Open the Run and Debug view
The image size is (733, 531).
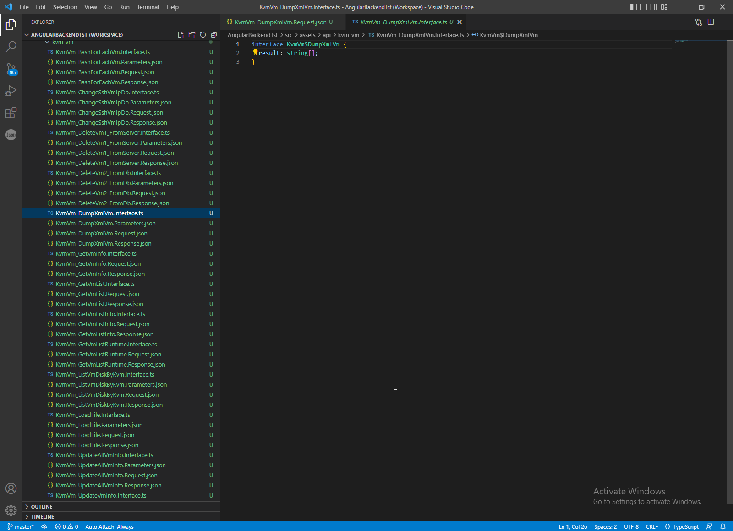[11, 91]
